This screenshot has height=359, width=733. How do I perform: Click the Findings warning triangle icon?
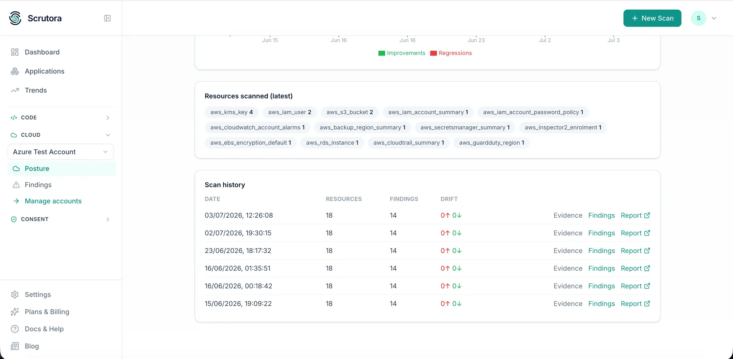click(x=16, y=185)
